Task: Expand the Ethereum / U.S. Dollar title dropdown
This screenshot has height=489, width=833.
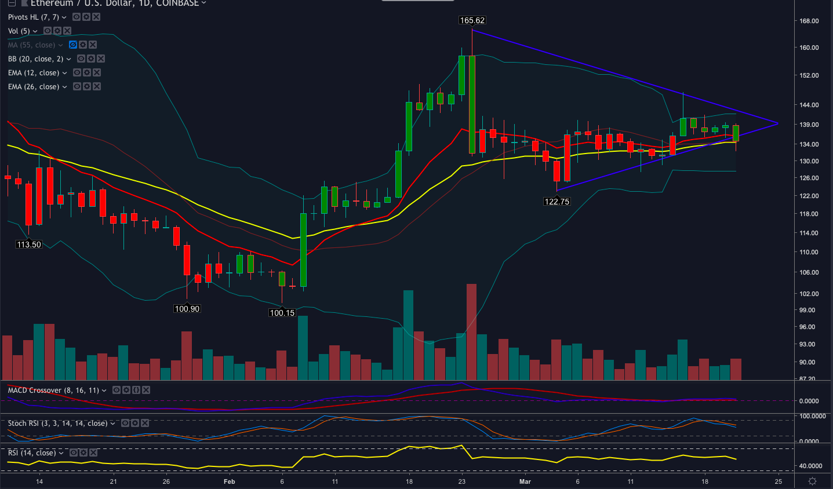Action: [203, 3]
